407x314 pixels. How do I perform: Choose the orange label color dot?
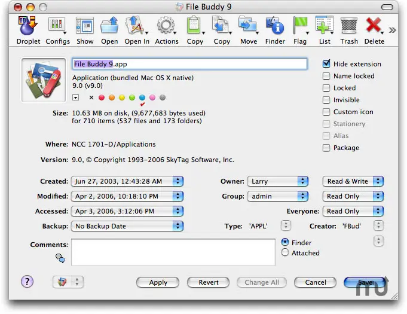pos(112,97)
